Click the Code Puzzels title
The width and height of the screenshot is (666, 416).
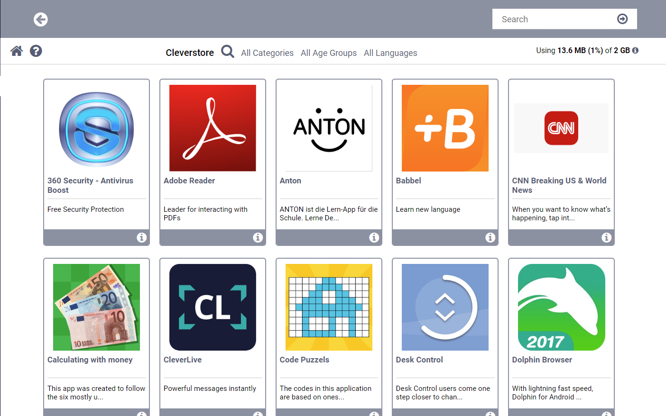(305, 360)
